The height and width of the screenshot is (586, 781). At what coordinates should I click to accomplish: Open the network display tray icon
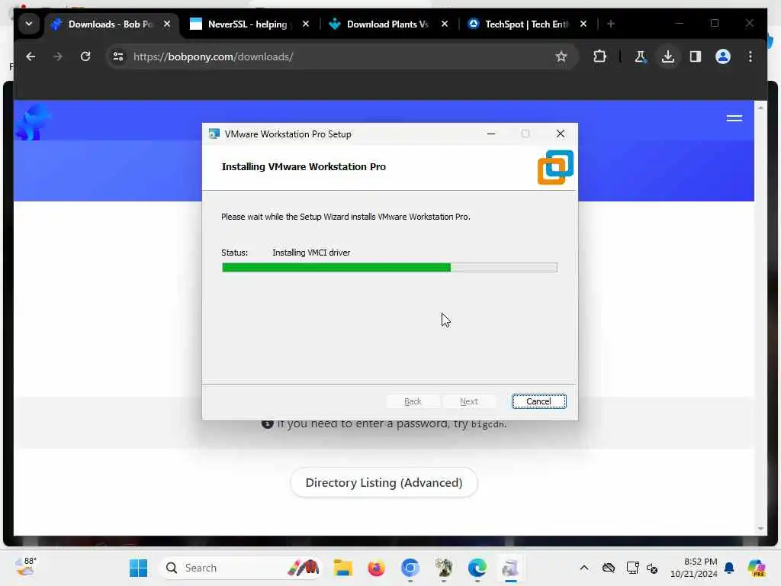click(x=632, y=568)
